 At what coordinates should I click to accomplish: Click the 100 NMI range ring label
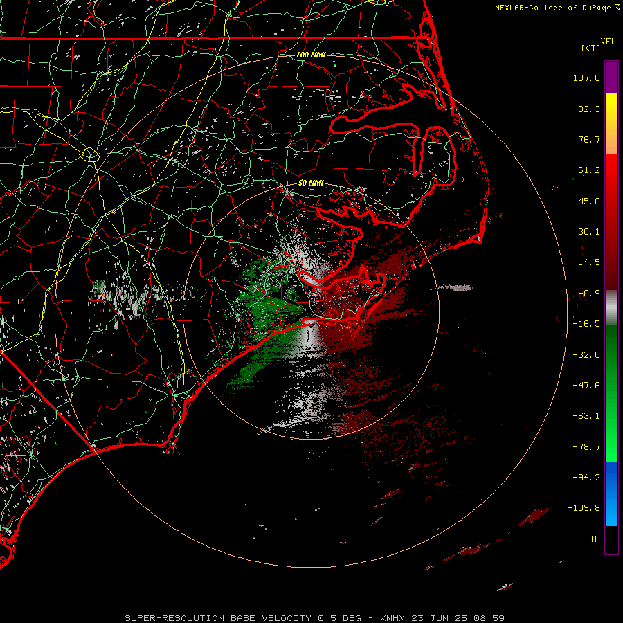[311, 55]
